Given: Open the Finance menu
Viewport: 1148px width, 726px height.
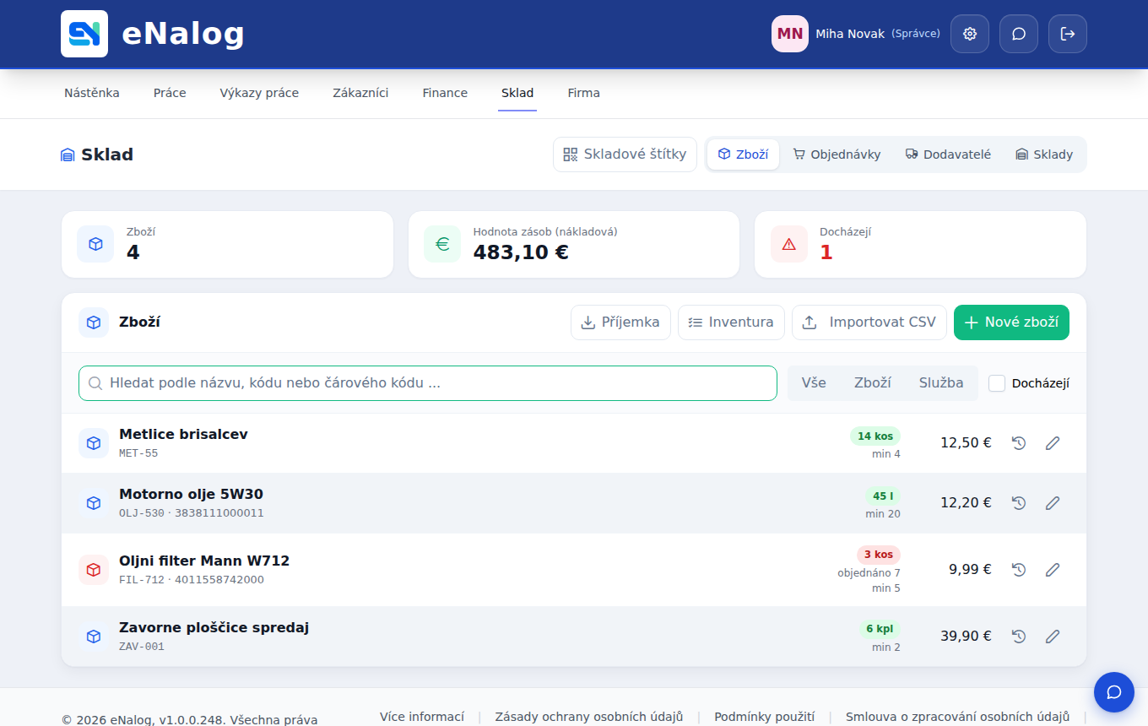Looking at the screenshot, I should (x=445, y=93).
